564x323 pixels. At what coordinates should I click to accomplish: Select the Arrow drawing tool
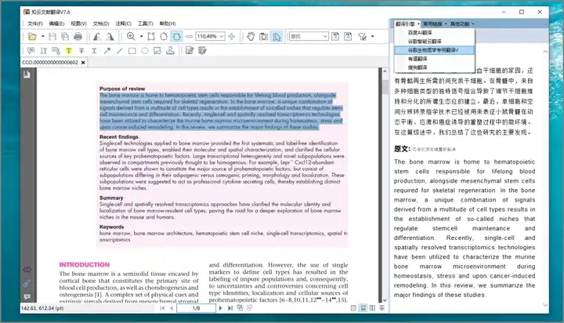(107, 51)
